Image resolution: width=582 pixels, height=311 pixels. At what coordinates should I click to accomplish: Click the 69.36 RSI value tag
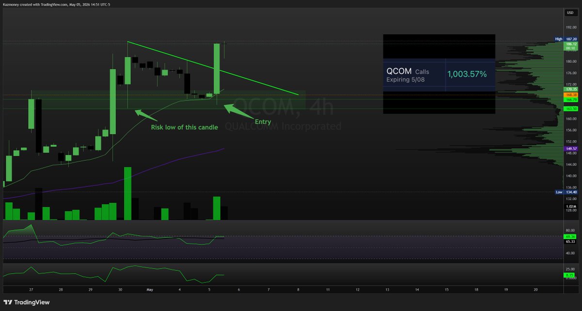(570, 236)
